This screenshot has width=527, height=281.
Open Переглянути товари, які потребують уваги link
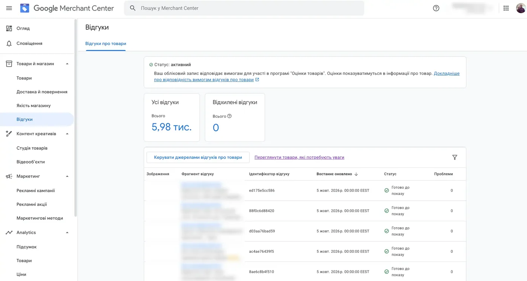point(299,157)
